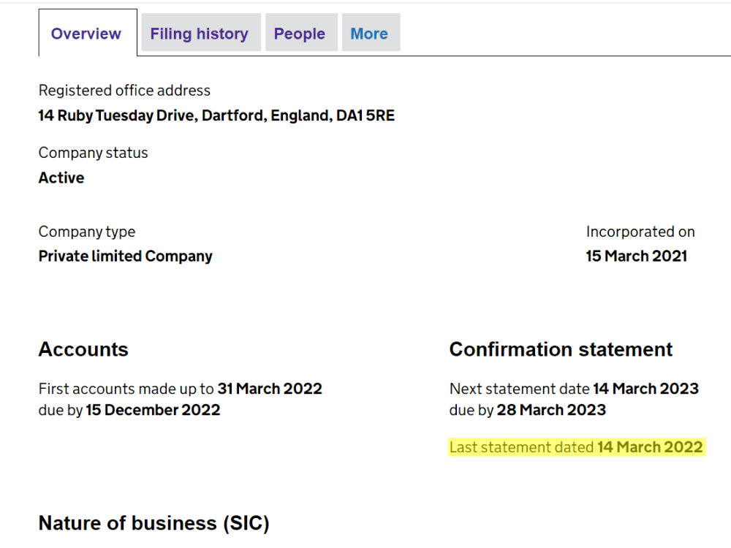
Task: Select the incorporation date 15 March 2021
Action: (636, 256)
